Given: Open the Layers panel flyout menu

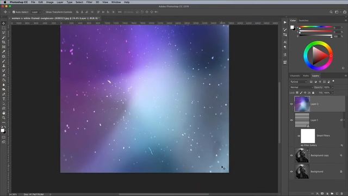Looking at the screenshot, I should (x=346, y=76).
